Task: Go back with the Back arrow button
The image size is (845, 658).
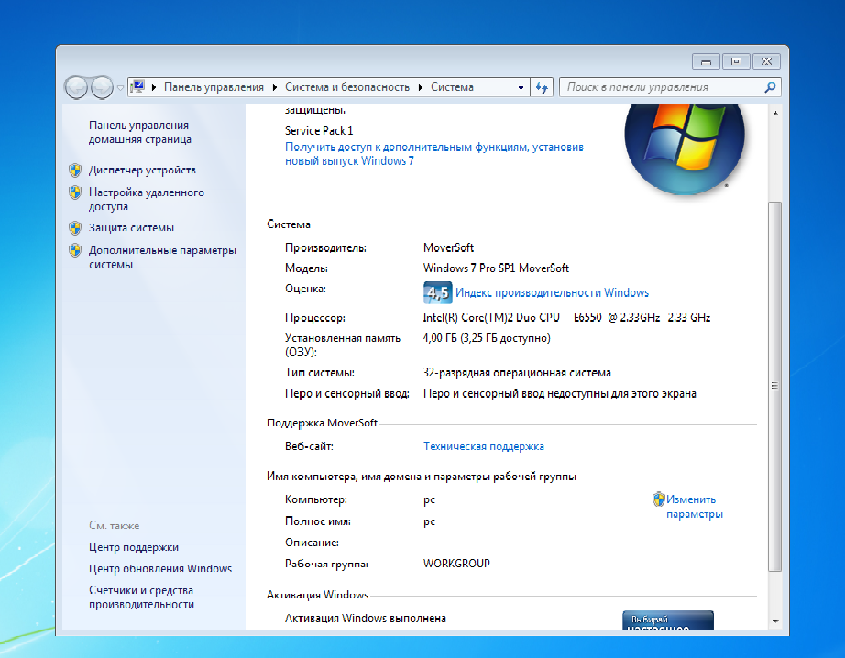Action: (x=76, y=87)
